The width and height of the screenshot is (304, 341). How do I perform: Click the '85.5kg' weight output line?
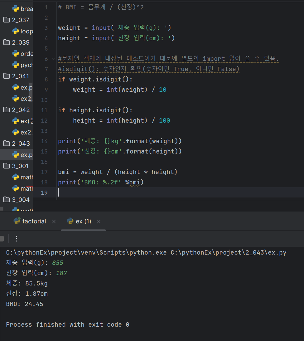27,283
